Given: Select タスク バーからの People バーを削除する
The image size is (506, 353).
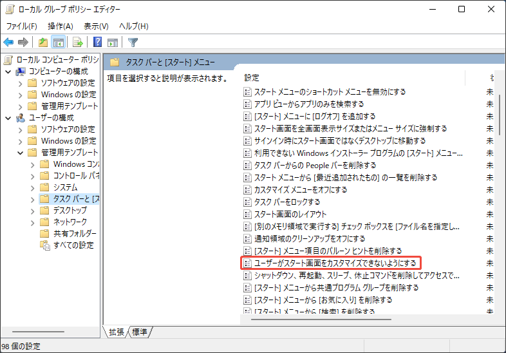Looking at the screenshot, I should click(315, 166).
